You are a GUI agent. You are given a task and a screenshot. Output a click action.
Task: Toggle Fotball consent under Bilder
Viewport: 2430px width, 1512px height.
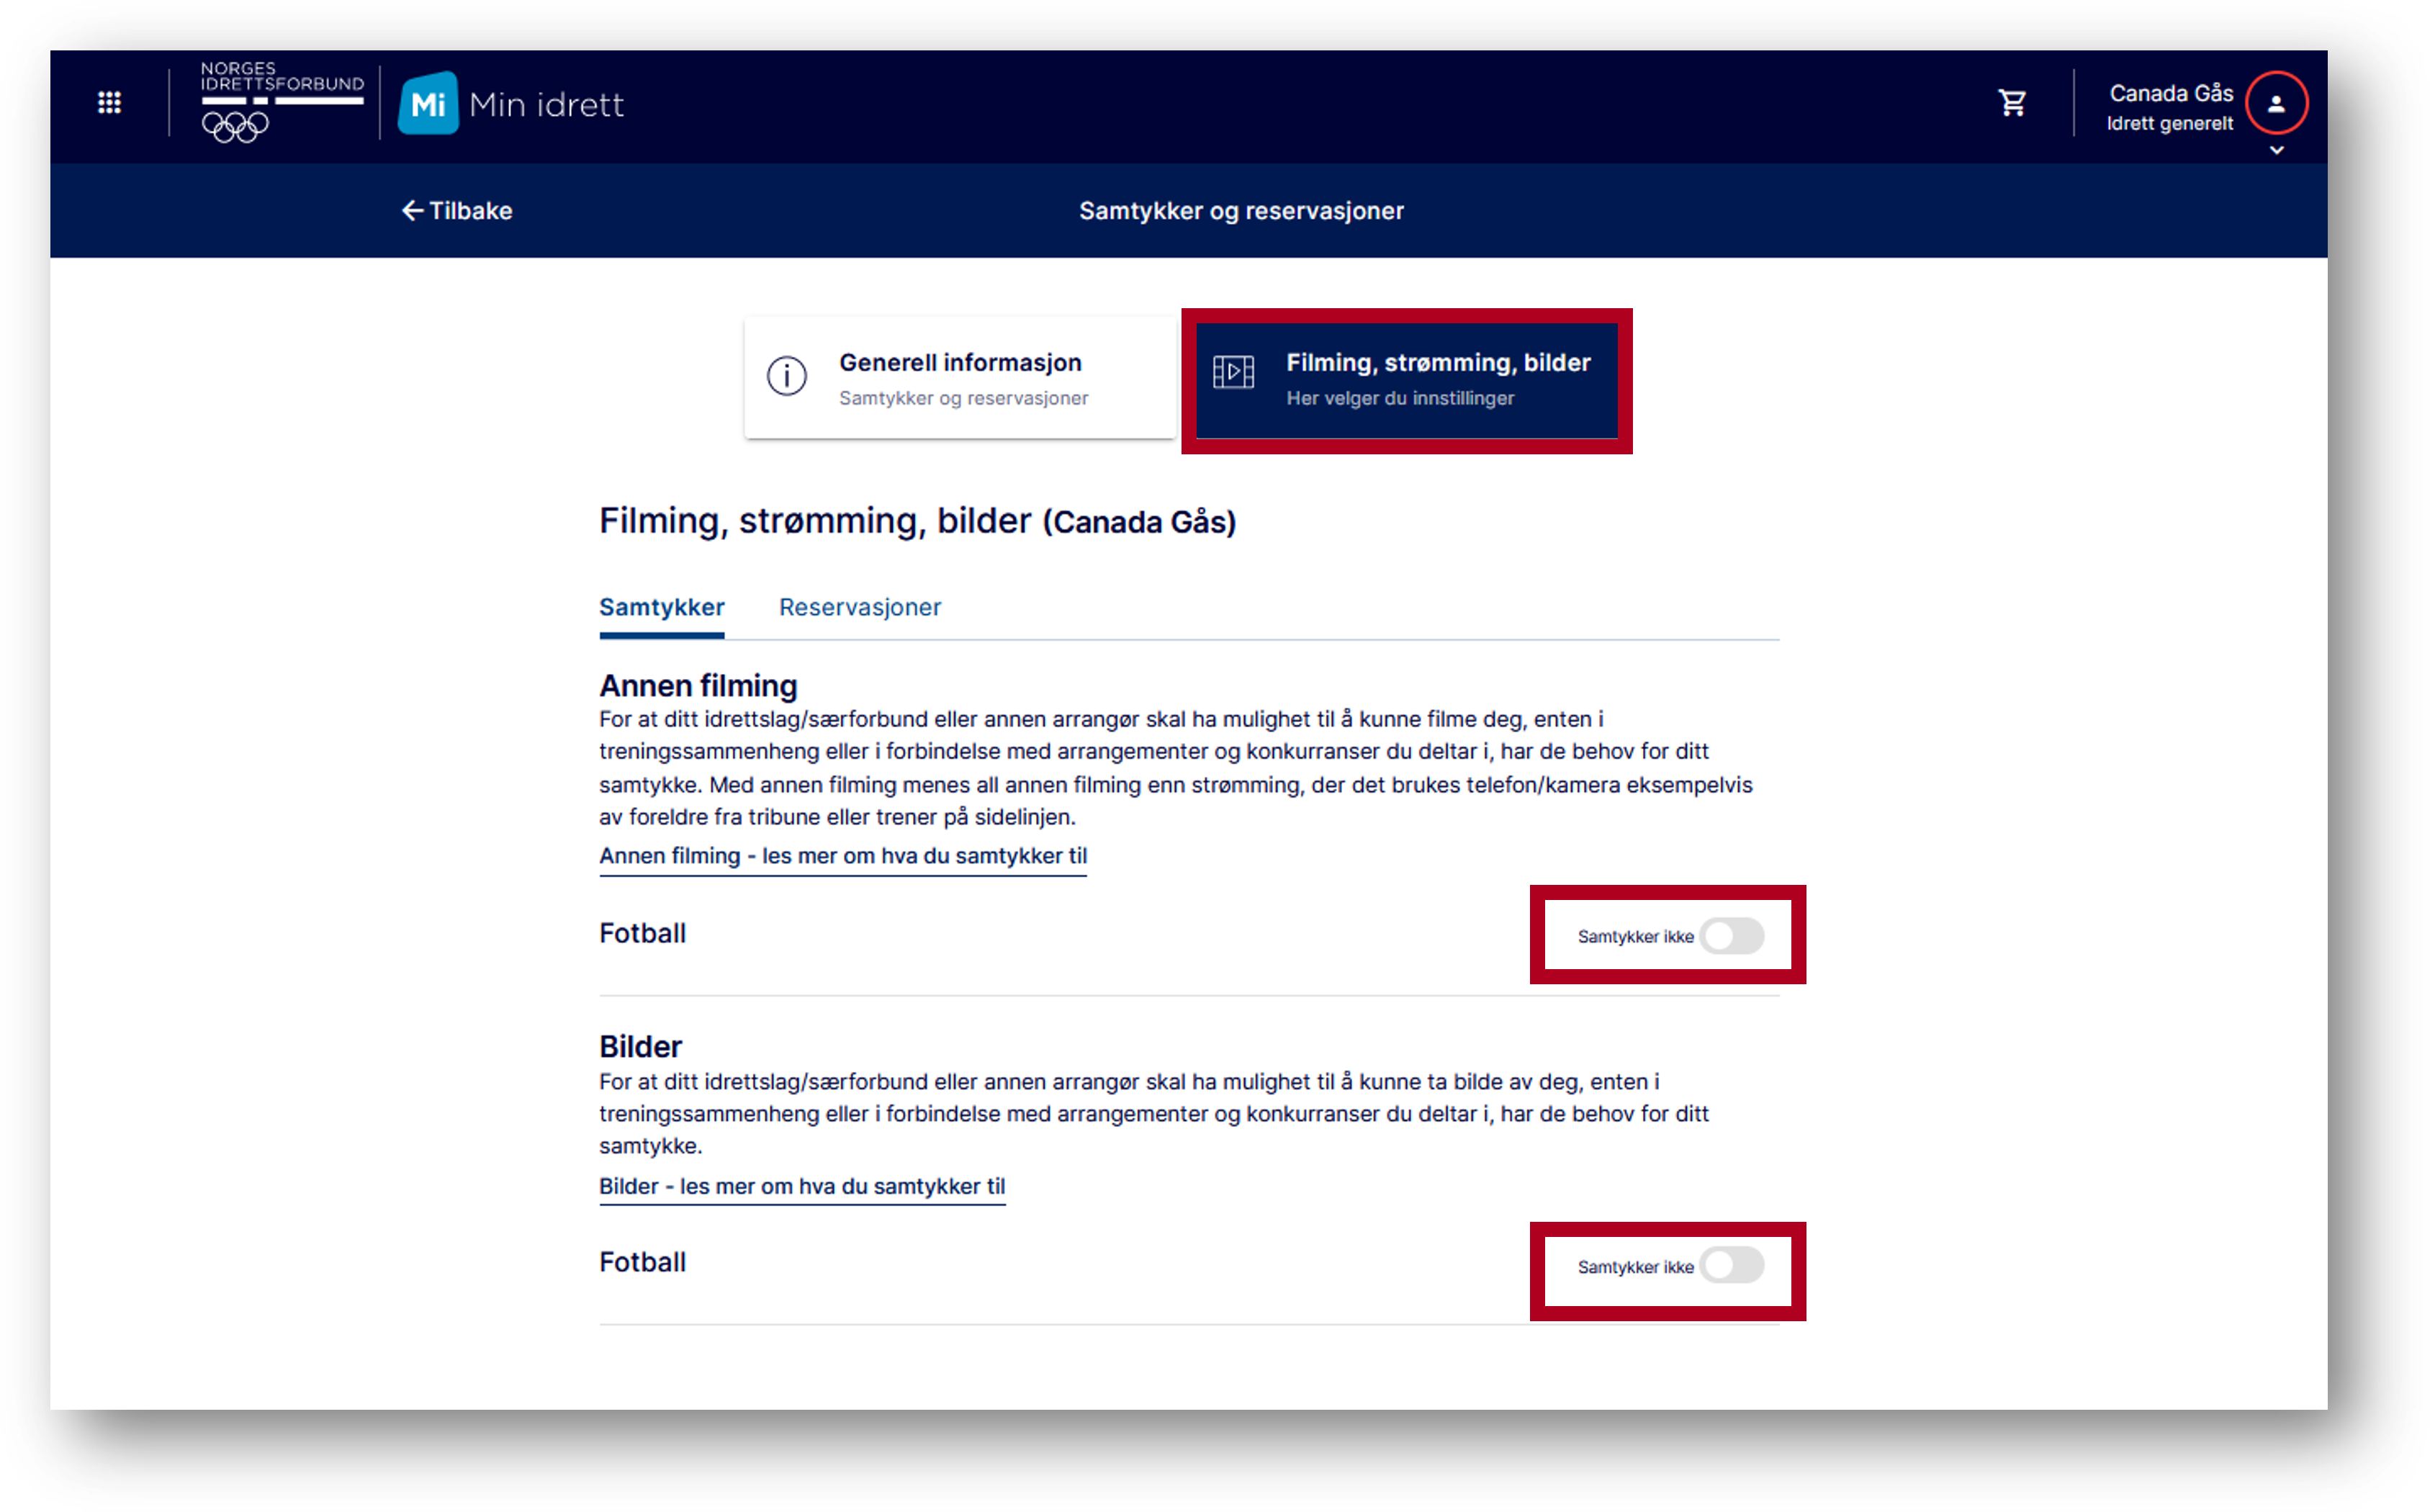click(1731, 1266)
